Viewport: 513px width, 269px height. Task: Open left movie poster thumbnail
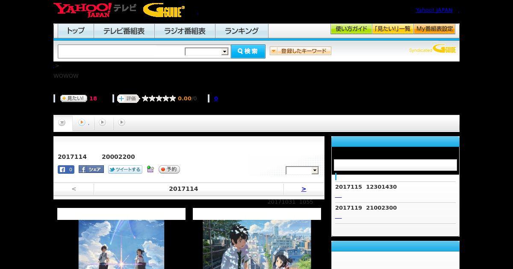[x=121, y=244]
